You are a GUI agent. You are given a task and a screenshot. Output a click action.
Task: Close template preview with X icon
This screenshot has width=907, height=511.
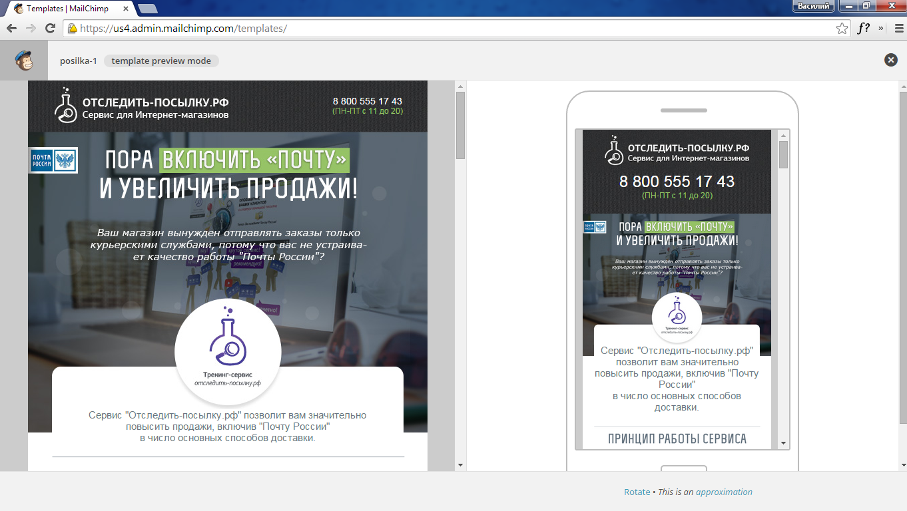pos(890,60)
